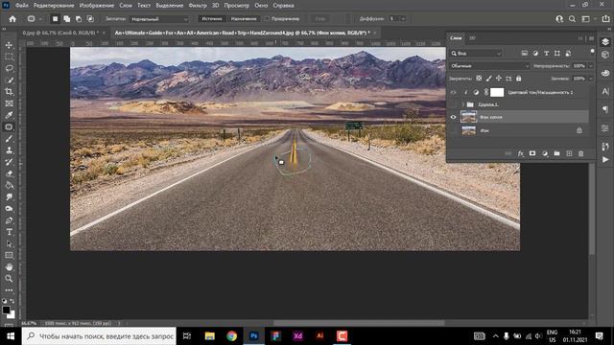614x345 pixels.
Task: Select the Crop tool
Action: (9, 92)
